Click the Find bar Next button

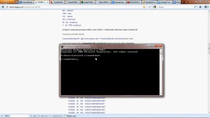(x=33, y=116)
